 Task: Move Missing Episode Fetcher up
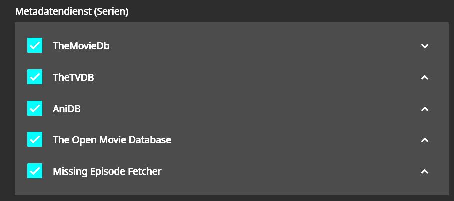tap(425, 171)
